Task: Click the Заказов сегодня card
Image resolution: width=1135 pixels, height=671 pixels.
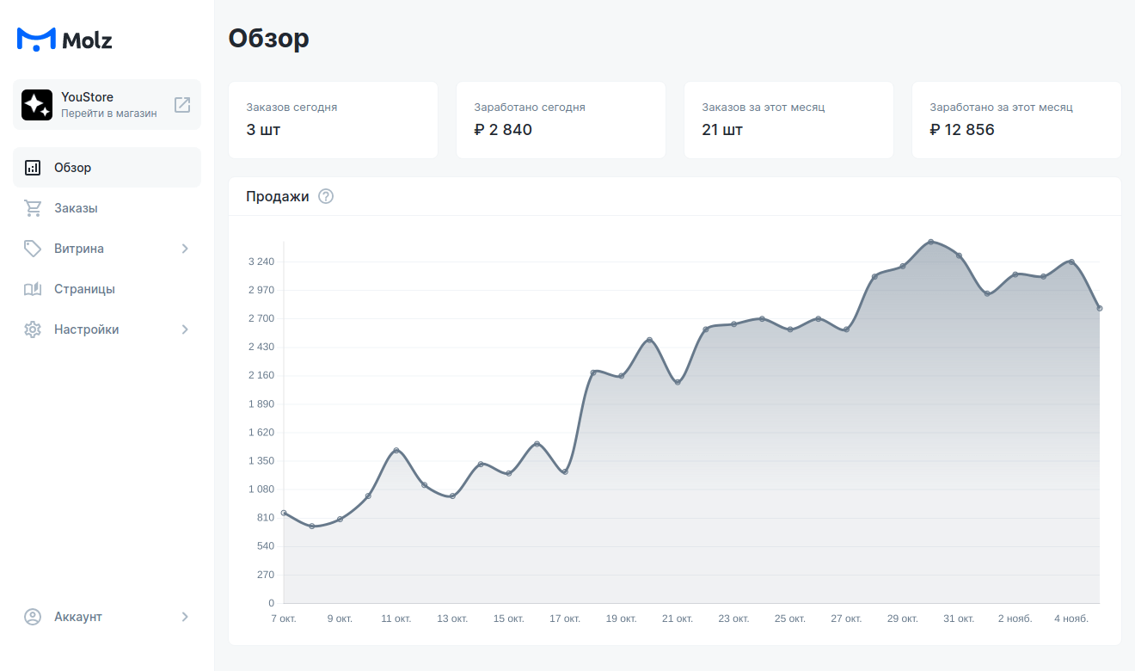Action: (333, 120)
